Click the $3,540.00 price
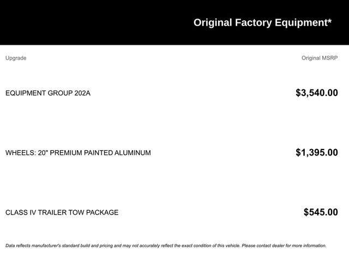This screenshot has width=349, height=262. (317, 93)
